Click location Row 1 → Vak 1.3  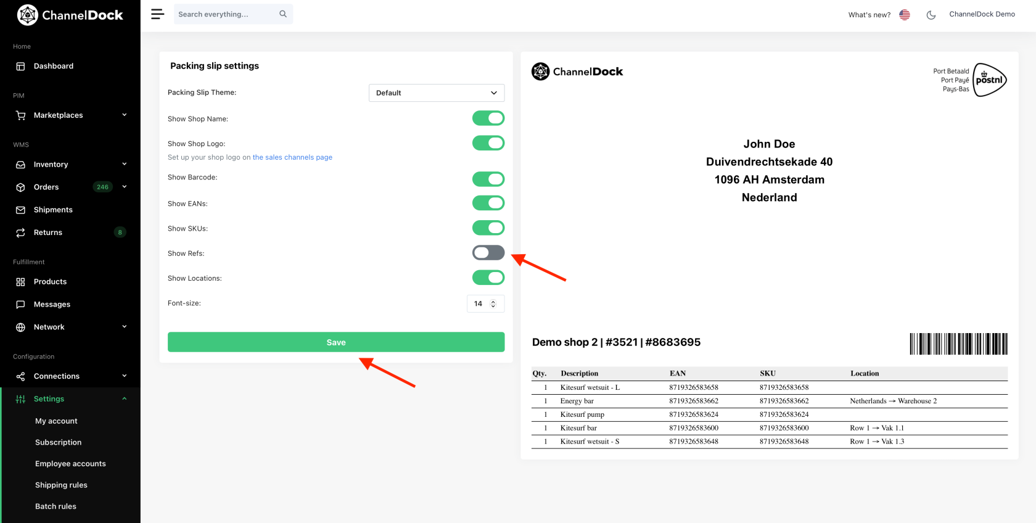(x=877, y=442)
